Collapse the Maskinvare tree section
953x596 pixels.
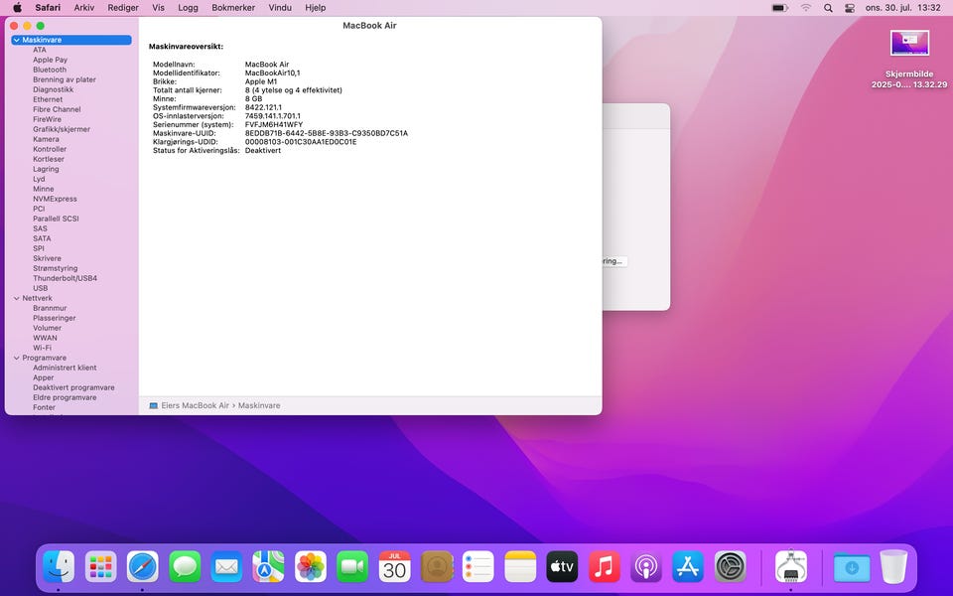(17, 40)
